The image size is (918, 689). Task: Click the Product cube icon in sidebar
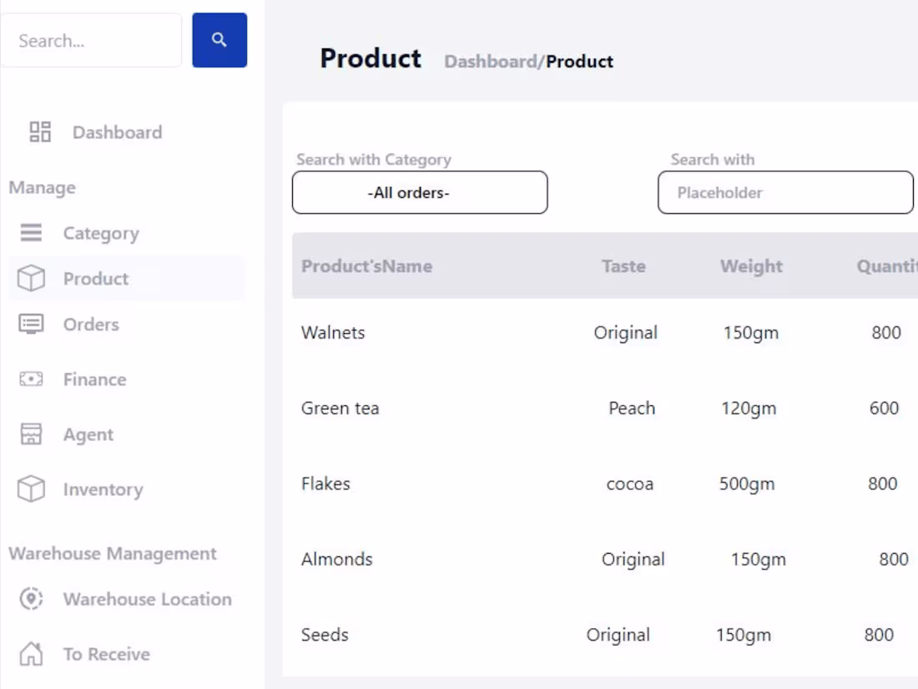pos(31,278)
